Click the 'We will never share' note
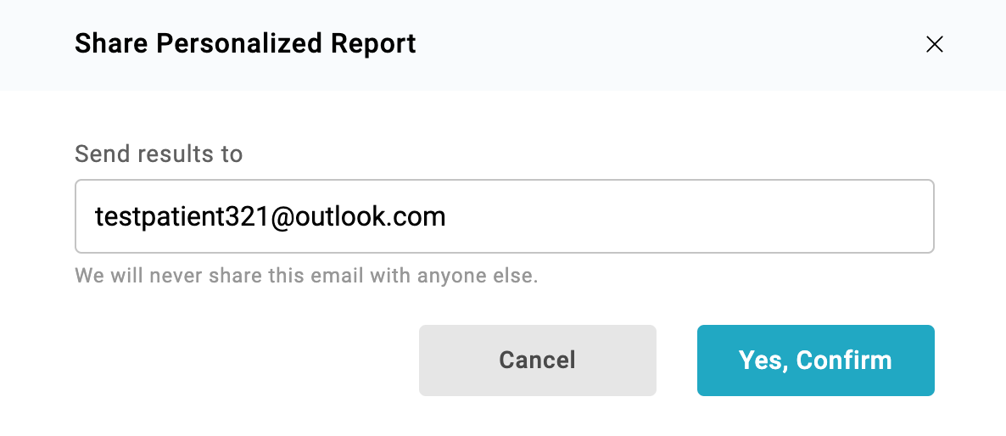1006x436 pixels. pyautogui.click(x=306, y=276)
